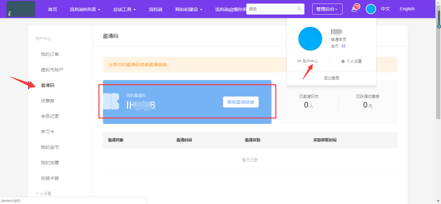
Task: Switch language to English
Action: pos(407,9)
